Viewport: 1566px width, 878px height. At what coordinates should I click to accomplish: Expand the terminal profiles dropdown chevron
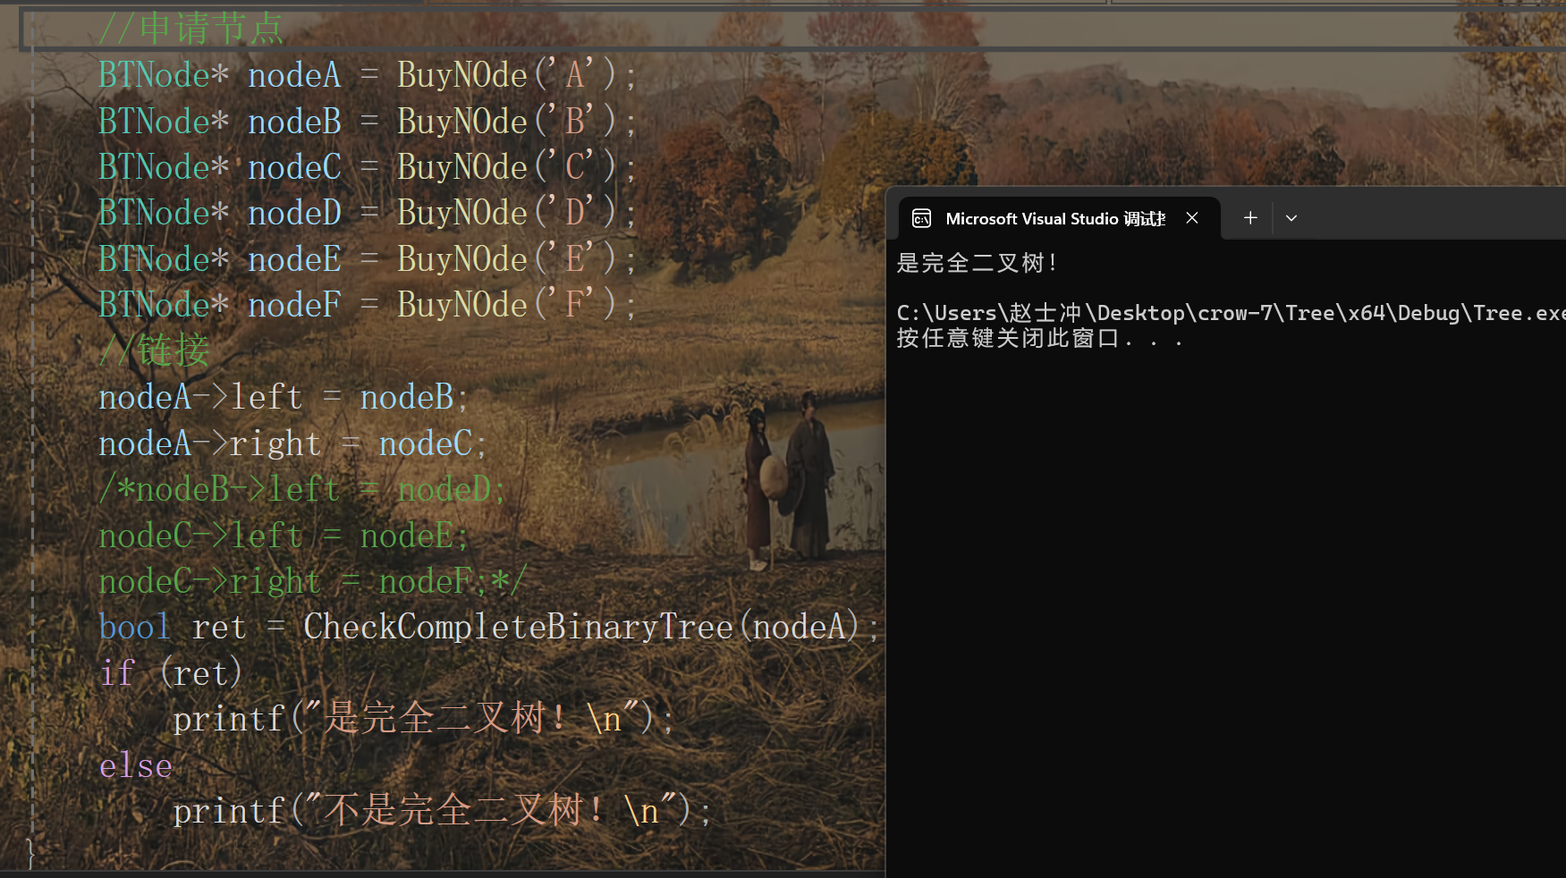point(1291,217)
